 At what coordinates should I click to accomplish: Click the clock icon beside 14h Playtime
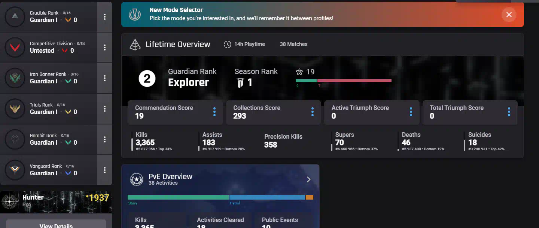pyautogui.click(x=228, y=44)
